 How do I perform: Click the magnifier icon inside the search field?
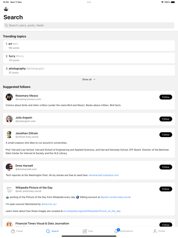pyautogui.click(x=6, y=25)
